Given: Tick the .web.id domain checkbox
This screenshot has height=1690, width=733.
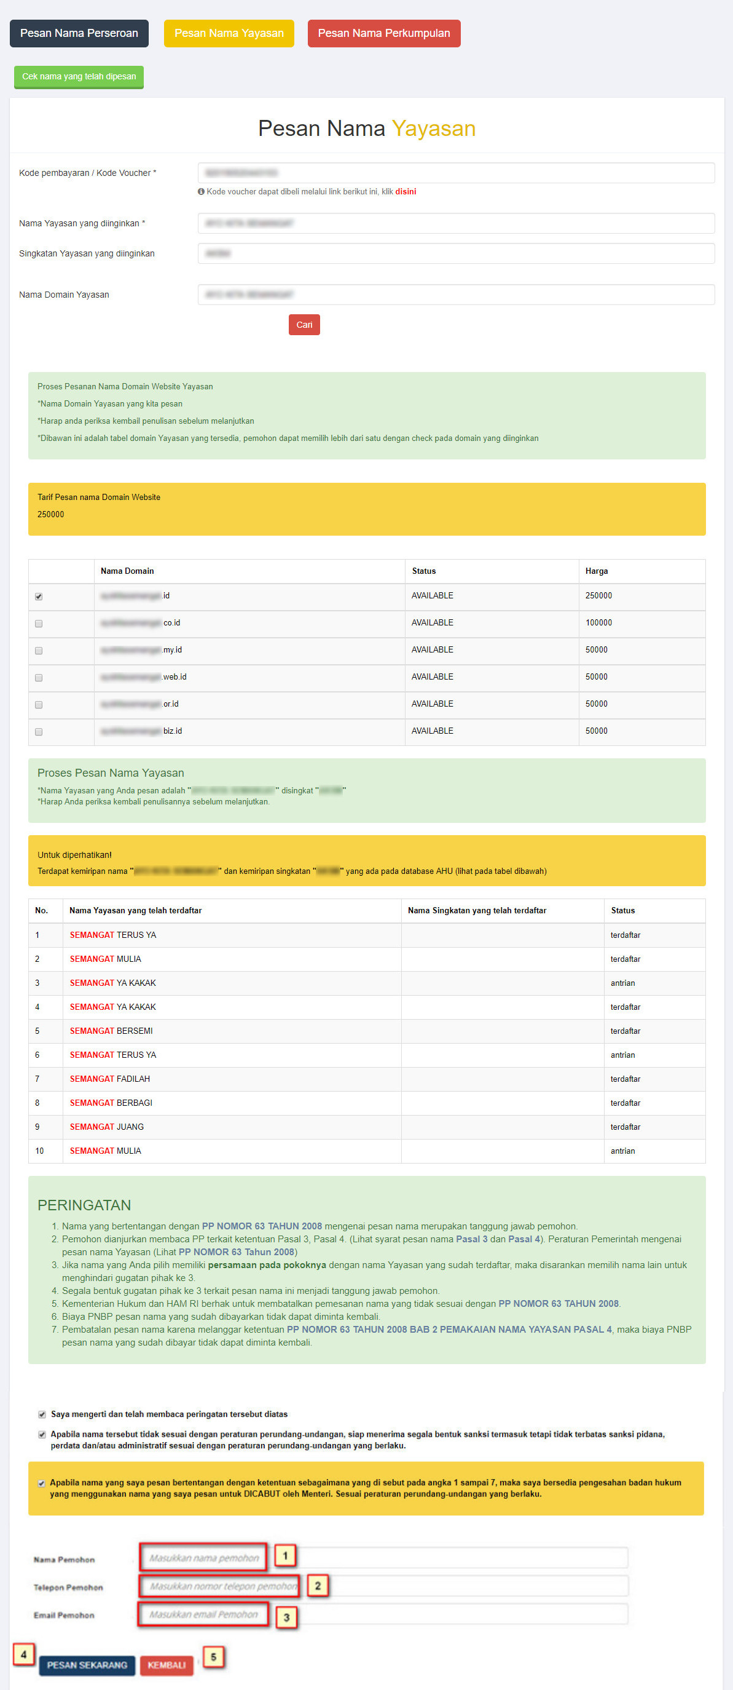Looking at the screenshot, I should (39, 677).
